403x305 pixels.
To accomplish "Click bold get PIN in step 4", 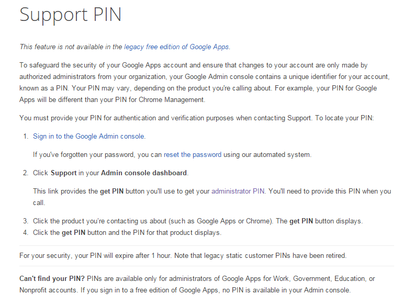I will pyautogui.click(x=73, y=233).
